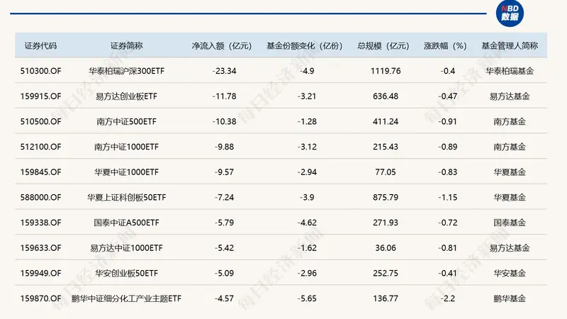Select code 512100.OF
The height and width of the screenshot is (319, 567).
(40, 147)
